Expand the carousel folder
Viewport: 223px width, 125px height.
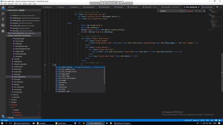(14, 100)
